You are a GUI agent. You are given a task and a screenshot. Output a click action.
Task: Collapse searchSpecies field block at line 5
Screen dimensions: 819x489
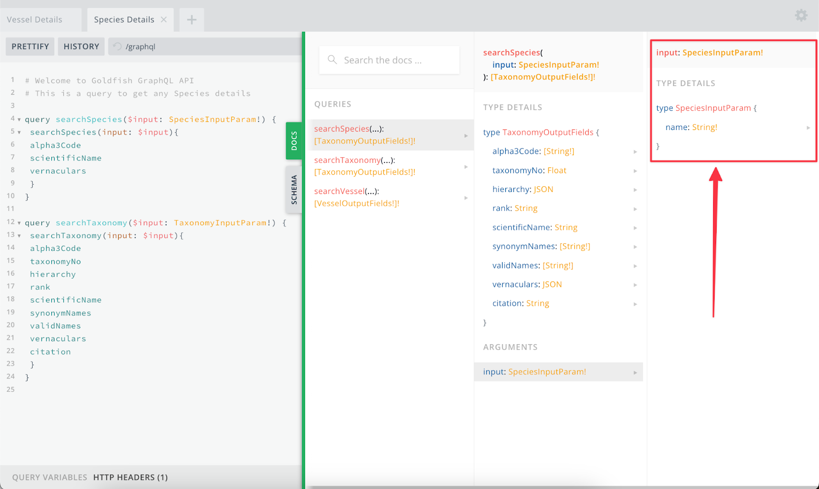[x=19, y=132]
